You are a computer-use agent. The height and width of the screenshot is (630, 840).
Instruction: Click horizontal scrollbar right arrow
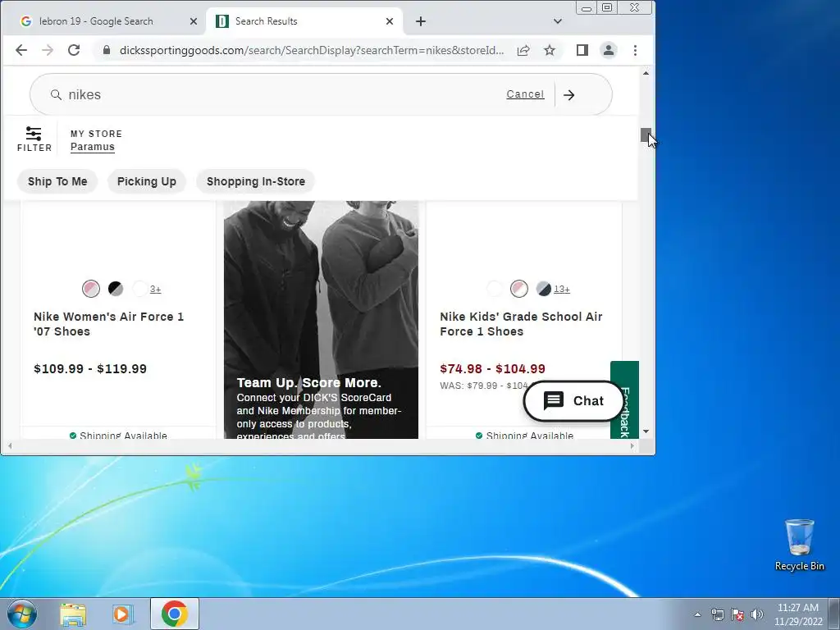pyautogui.click(x=632, y=445)
